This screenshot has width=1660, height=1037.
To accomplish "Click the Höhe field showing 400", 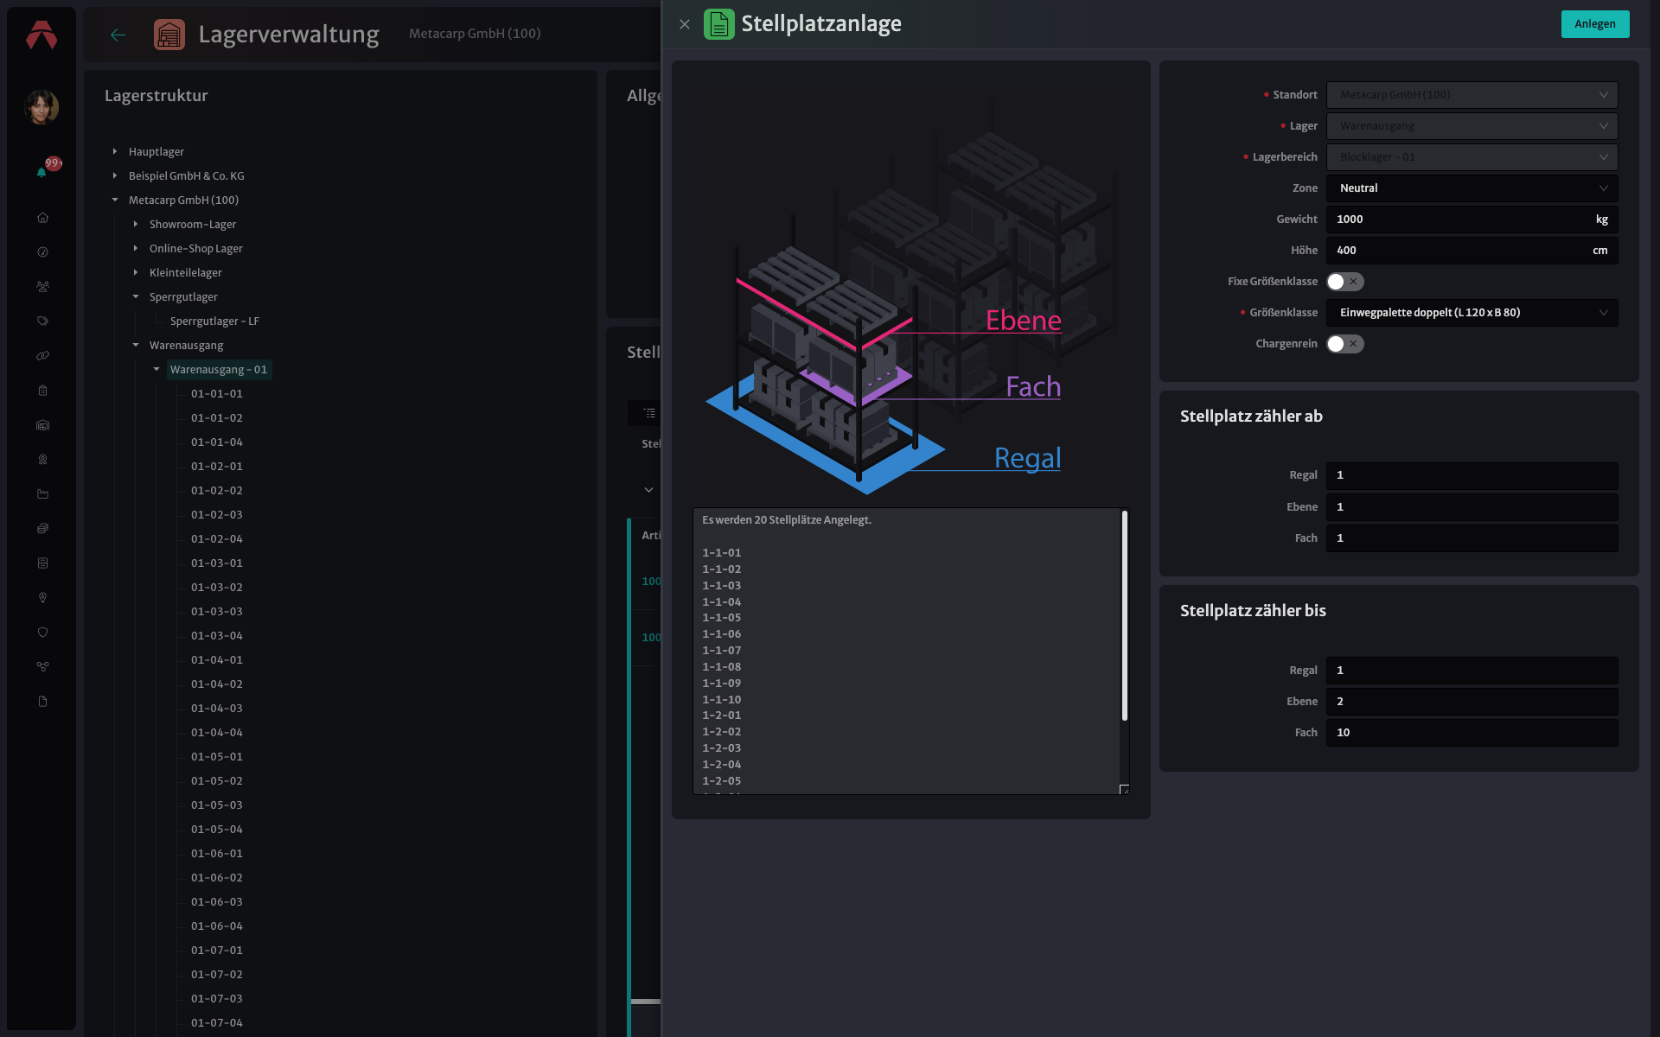I will point(1472,251).
